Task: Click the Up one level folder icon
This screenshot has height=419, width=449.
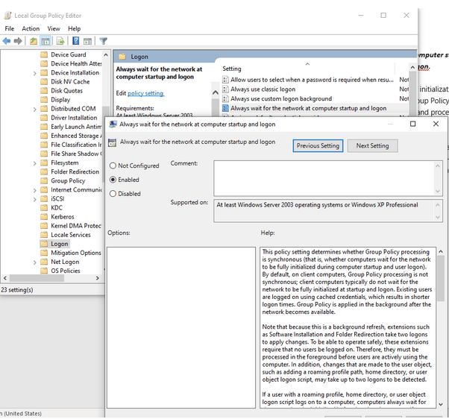Action: pos(34,41)
